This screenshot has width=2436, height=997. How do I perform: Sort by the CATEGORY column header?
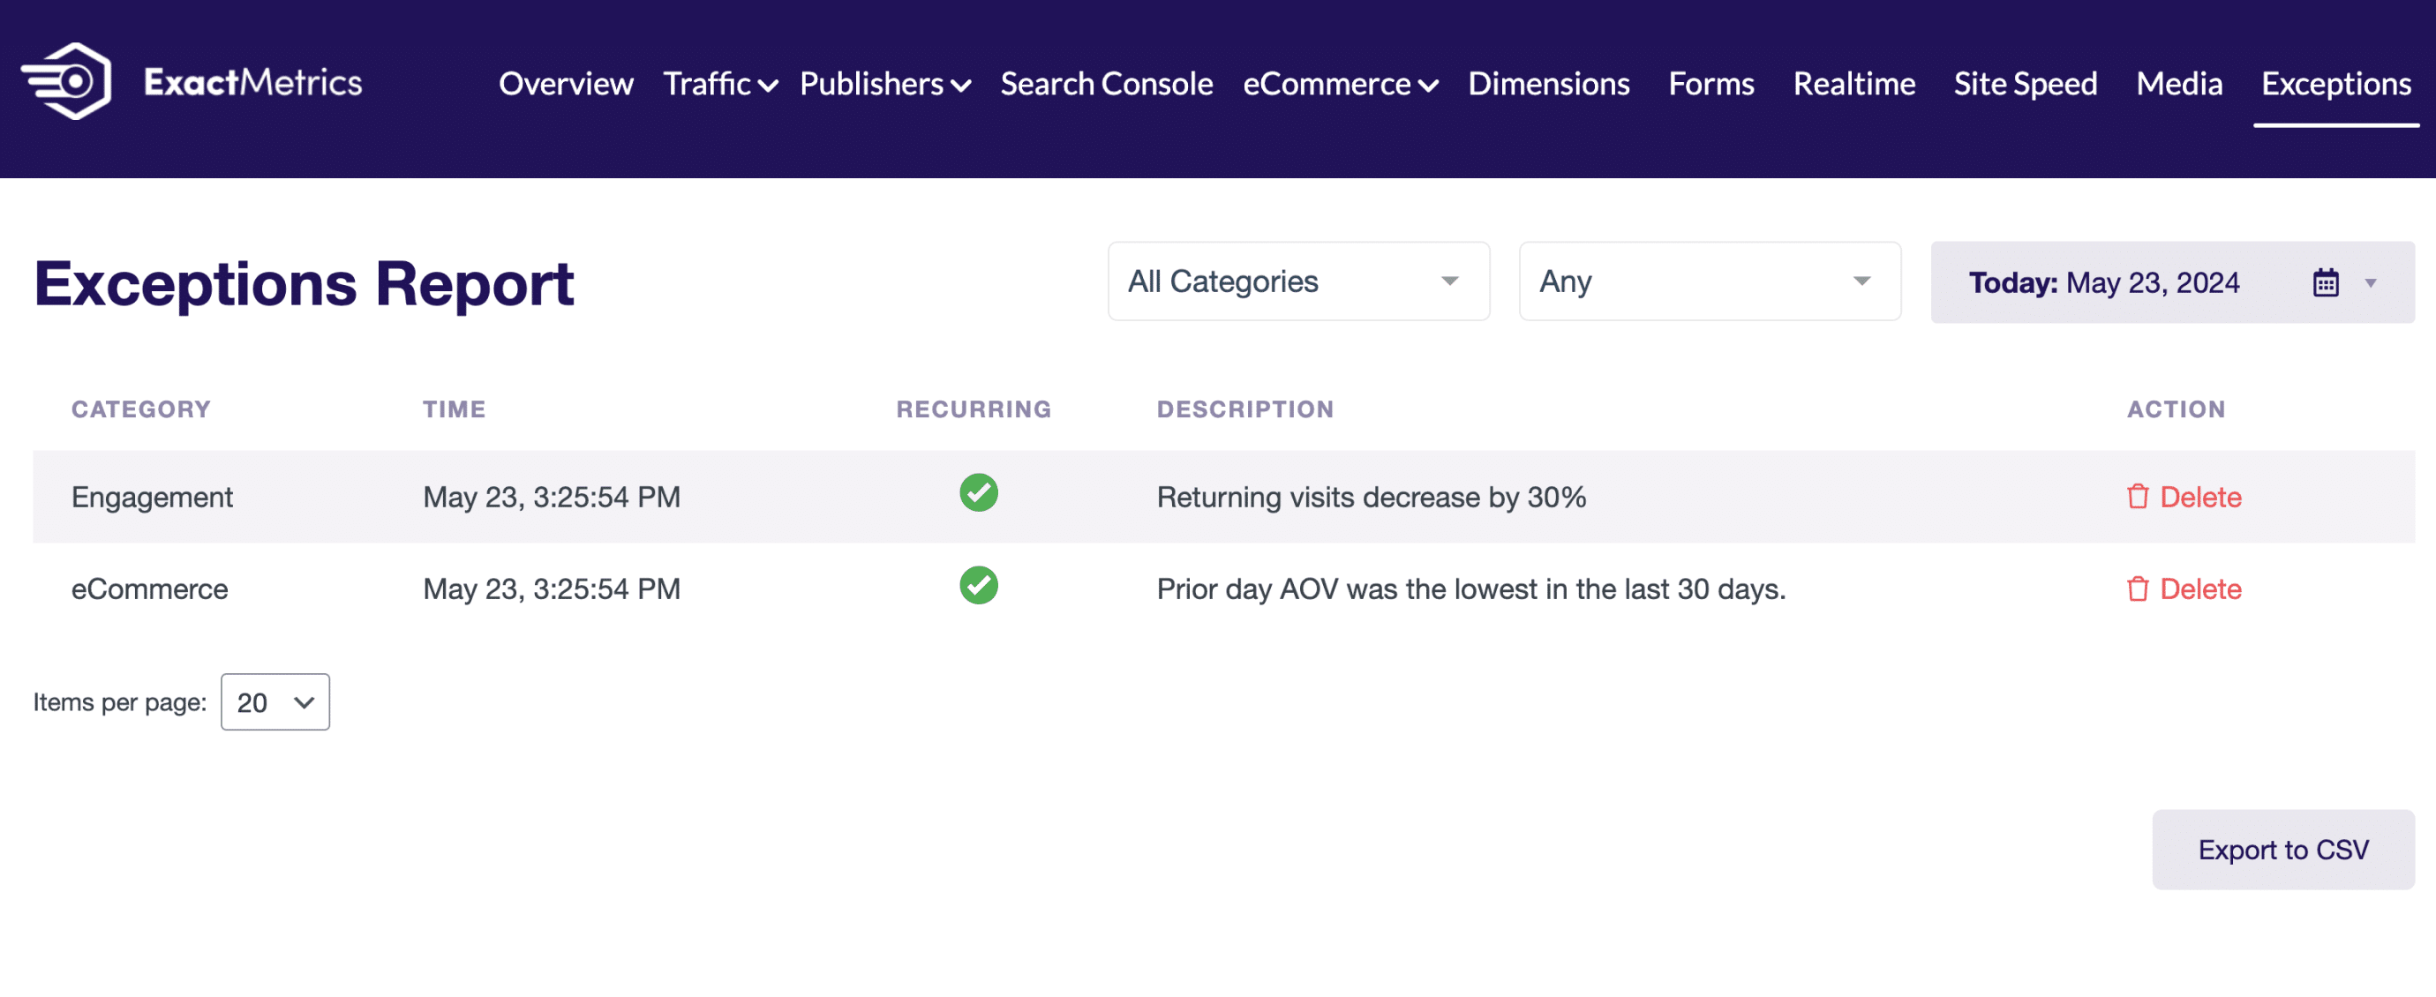click(x=141, y=409)
